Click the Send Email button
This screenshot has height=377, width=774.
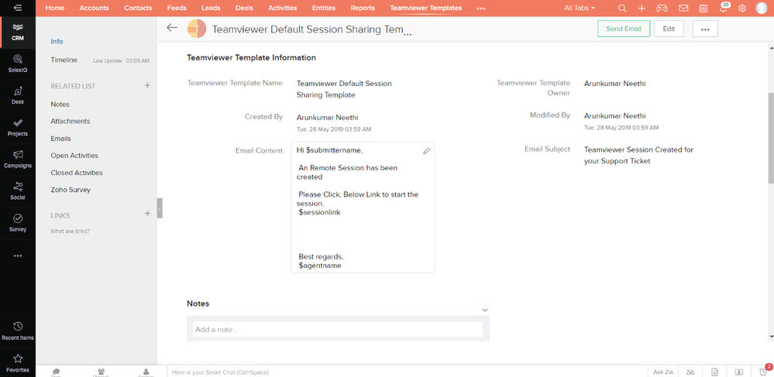624,29
